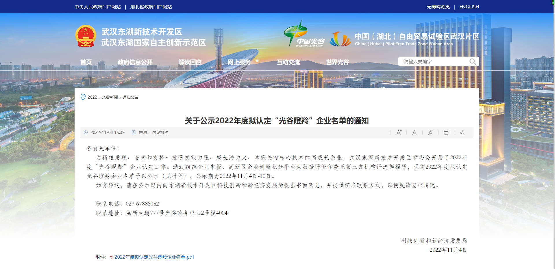Click the 武汉东湖新技术开发区 site title
Viewport: 555px width, 269px height.
click(x=142, y=32)
